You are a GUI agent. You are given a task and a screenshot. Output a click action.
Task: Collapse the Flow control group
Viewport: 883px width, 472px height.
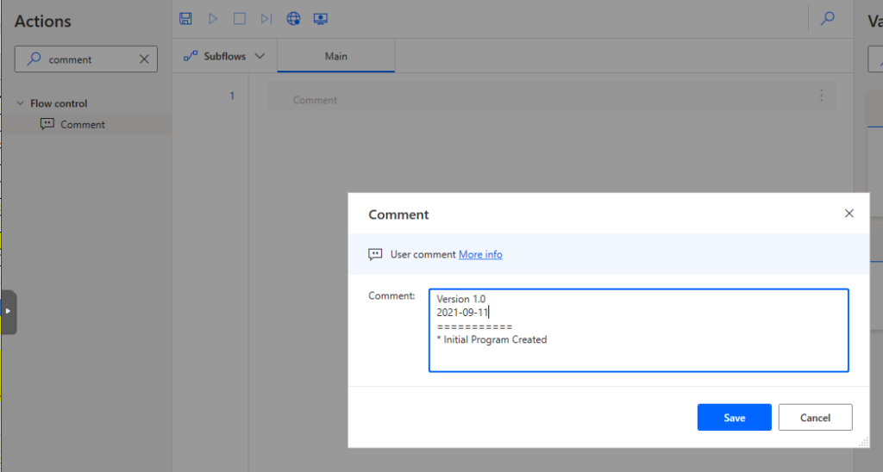coord(21,103)
